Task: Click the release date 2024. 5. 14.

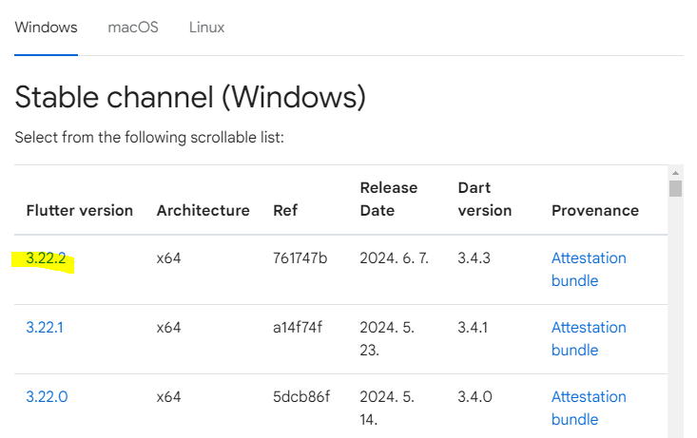Action: 387,408
